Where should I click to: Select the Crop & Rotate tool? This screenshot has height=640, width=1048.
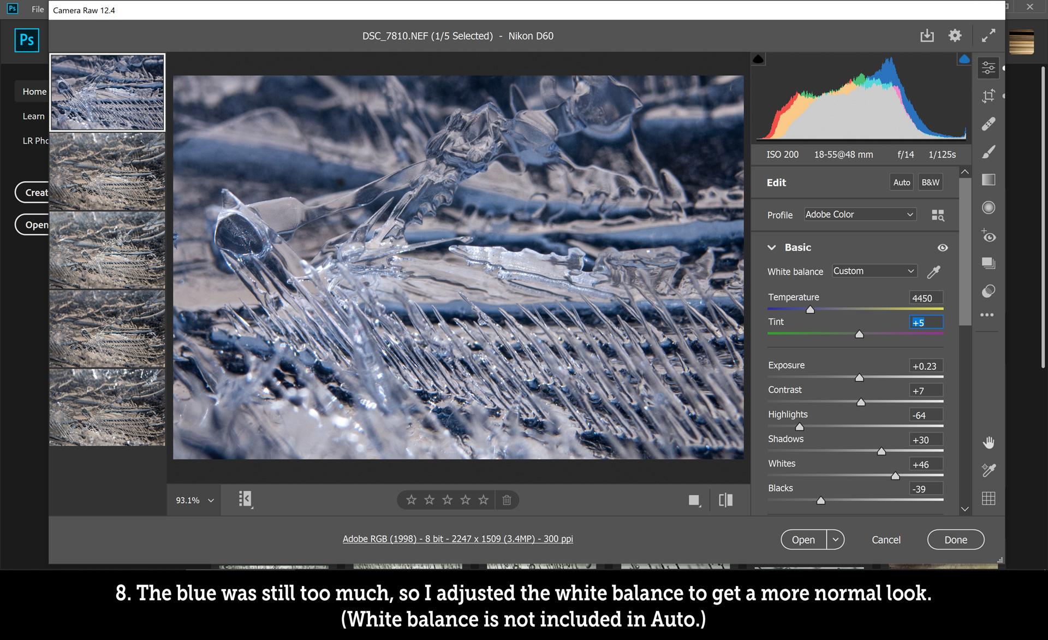tap(988, 96)
